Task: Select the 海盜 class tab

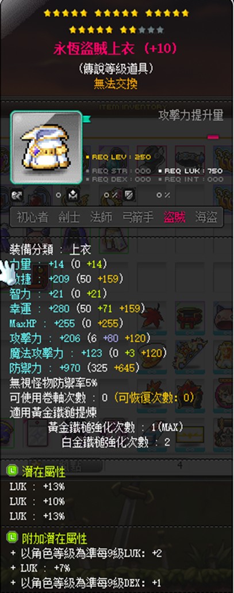Action: click(206, 217)
